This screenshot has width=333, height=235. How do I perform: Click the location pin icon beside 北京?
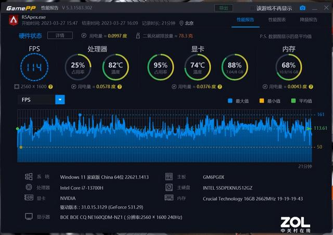click(181, 23)
